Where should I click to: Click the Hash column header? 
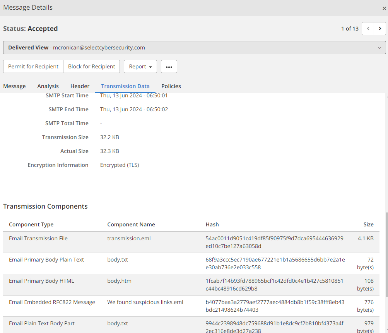(x=212, y=224)
